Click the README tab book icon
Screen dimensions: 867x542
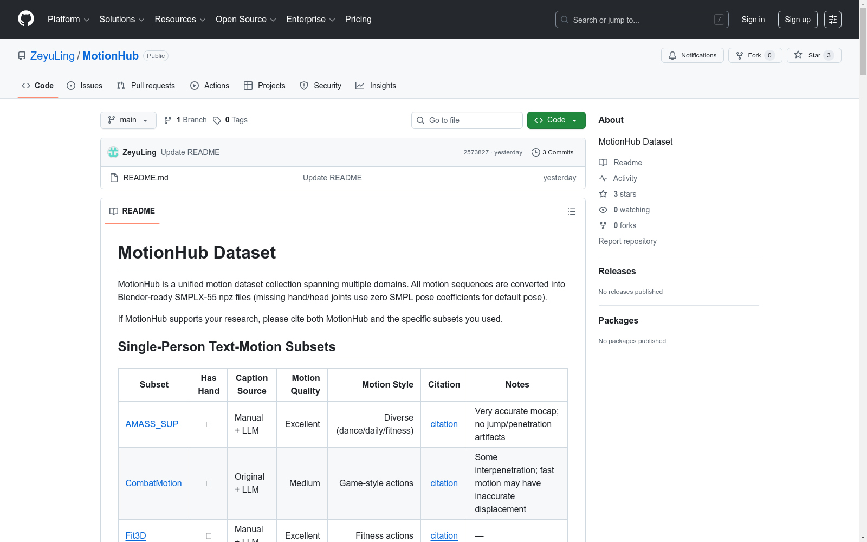pyautogui.click(x=114, y=211)
